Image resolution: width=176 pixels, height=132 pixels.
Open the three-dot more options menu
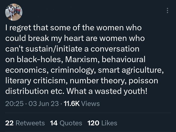point(167,11)
